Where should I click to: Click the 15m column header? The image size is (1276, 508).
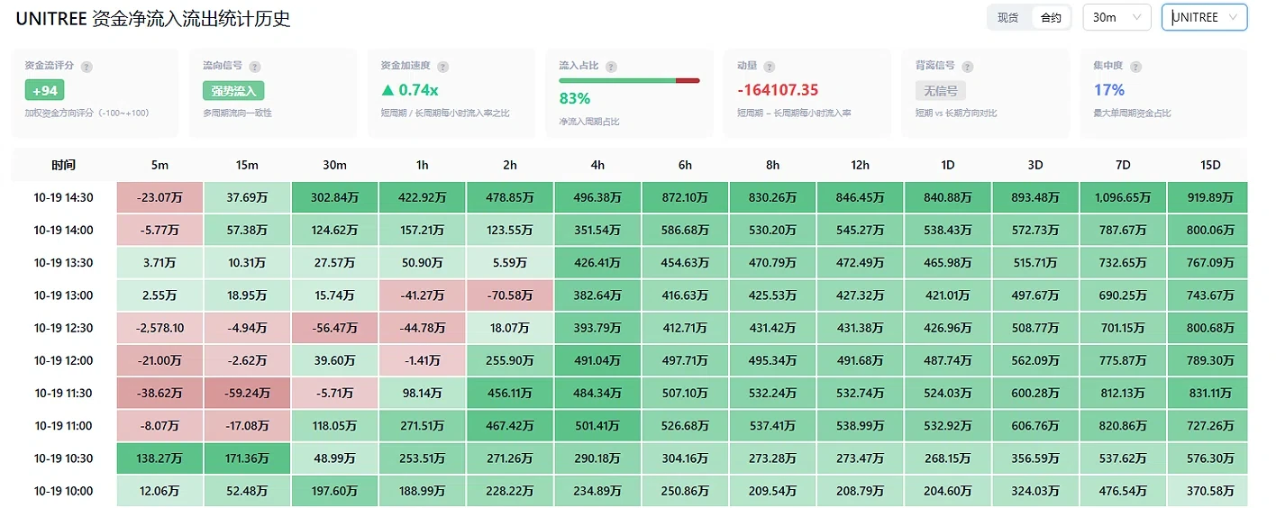(247, 165)
